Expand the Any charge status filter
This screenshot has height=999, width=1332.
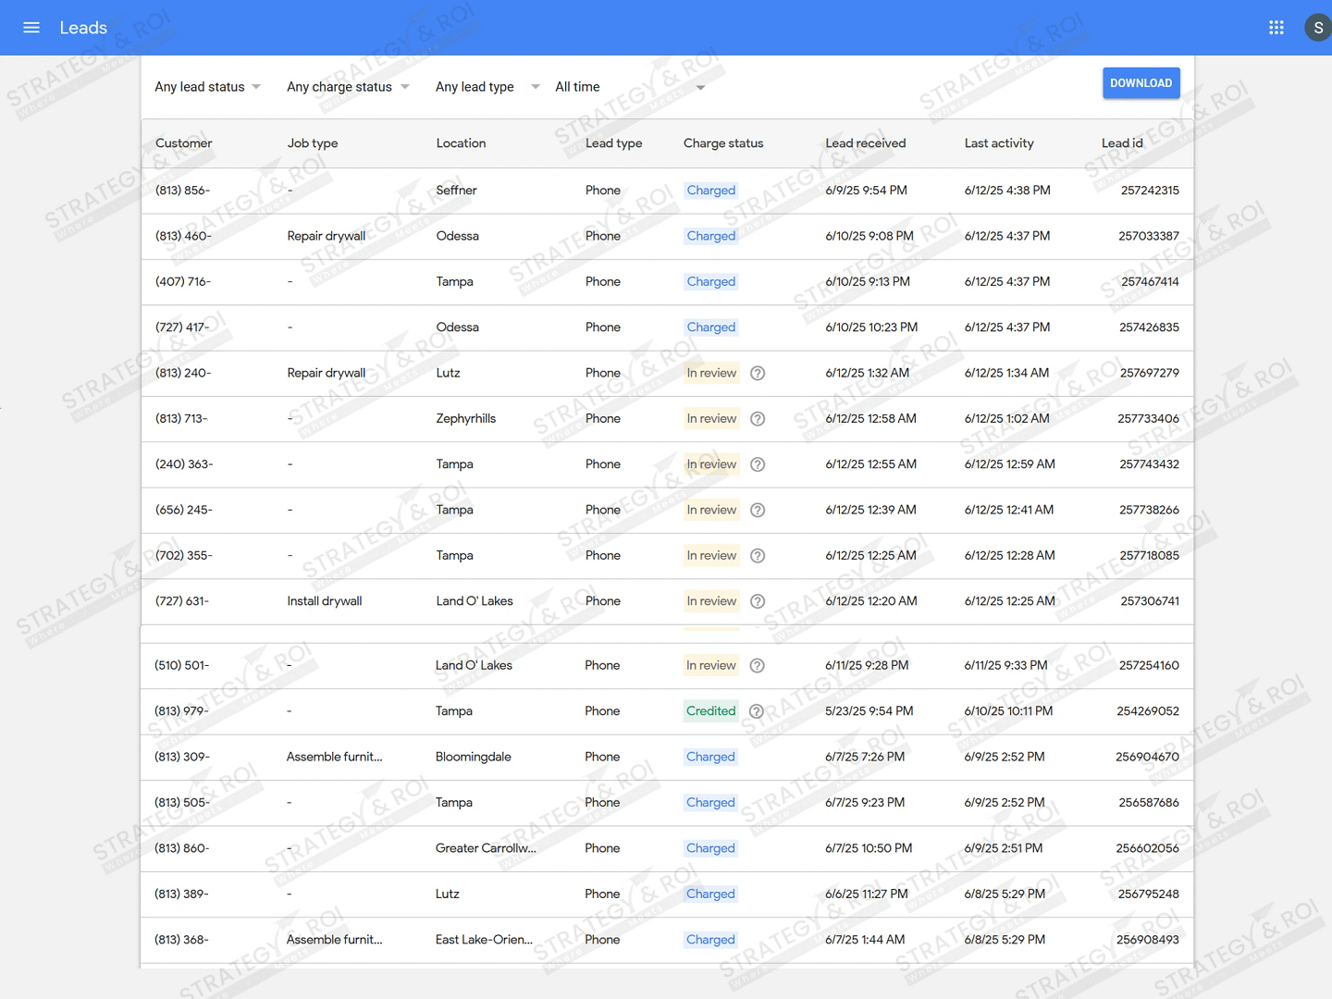click(348, 87)
